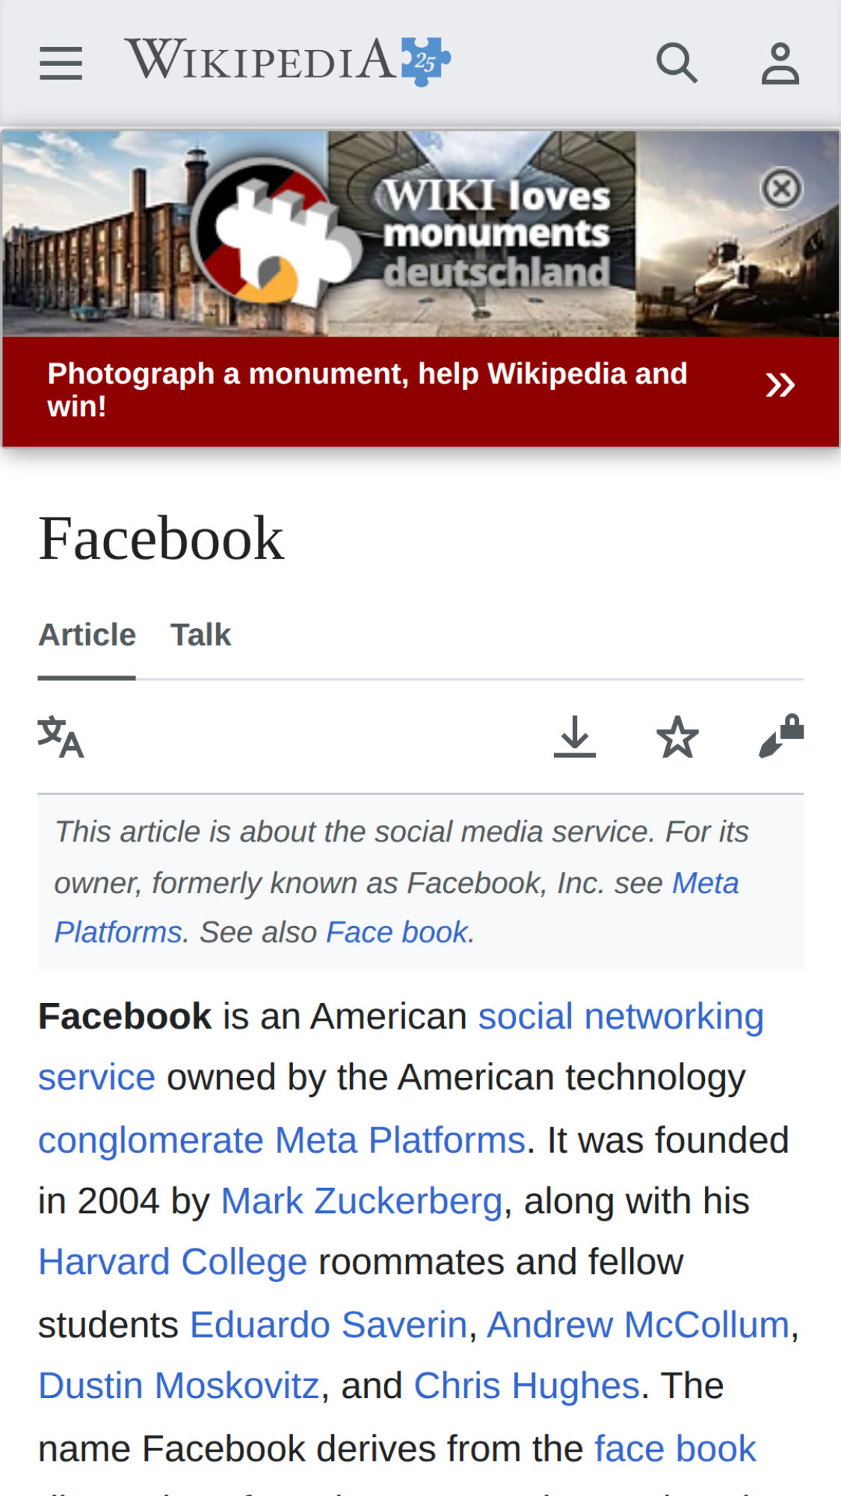
Task: Open the hamburger main menu
Action: tap(61, 63)
